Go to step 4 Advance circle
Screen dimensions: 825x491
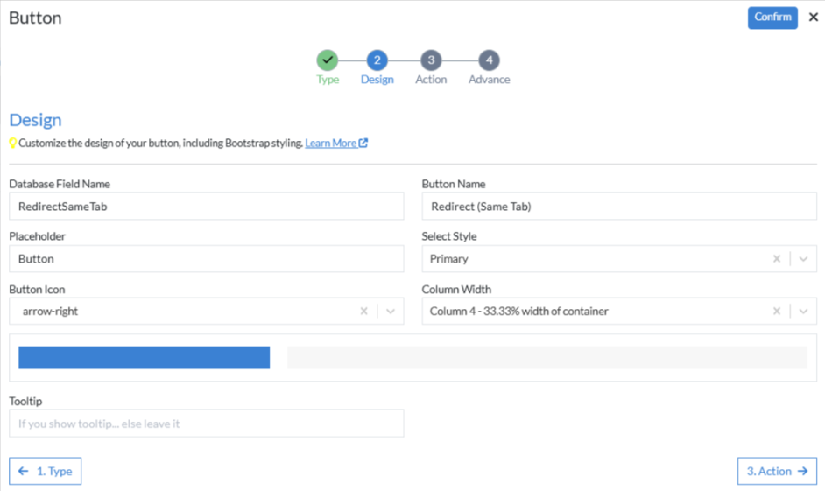click(x=490, y=60)
